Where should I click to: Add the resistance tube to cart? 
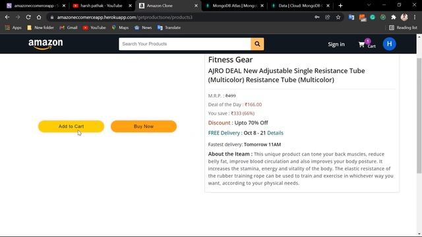[71, 126]
